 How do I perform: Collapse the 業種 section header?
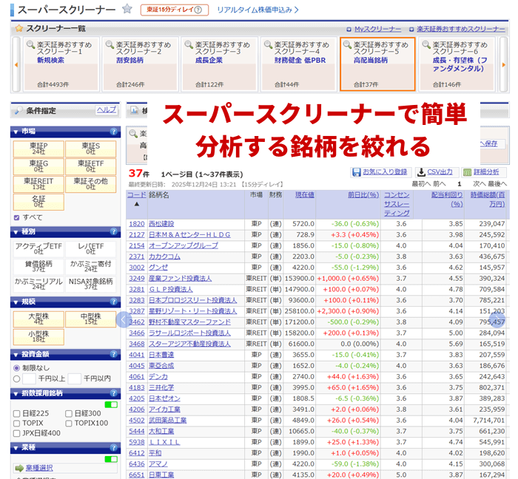point(65,448)
